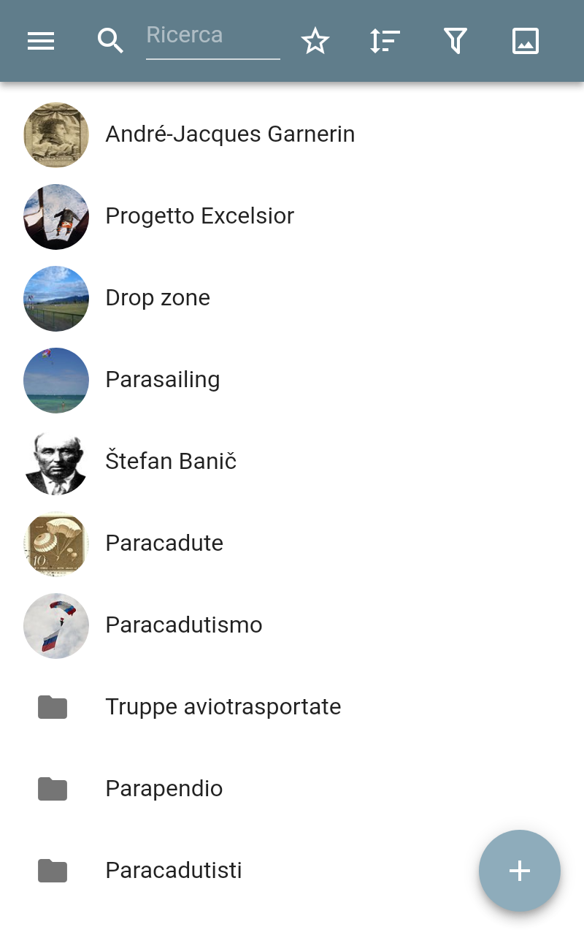584x935 pixels.
Task: Open the Paracadutisti folder icon
Action: click(x=53, y=871)
